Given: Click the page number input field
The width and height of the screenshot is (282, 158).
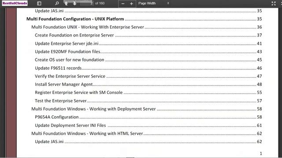Looking at the screenshot, I should pos(87,3).
